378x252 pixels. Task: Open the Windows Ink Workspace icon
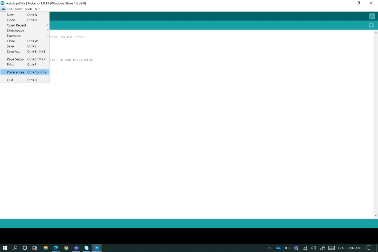coord(322,248)
